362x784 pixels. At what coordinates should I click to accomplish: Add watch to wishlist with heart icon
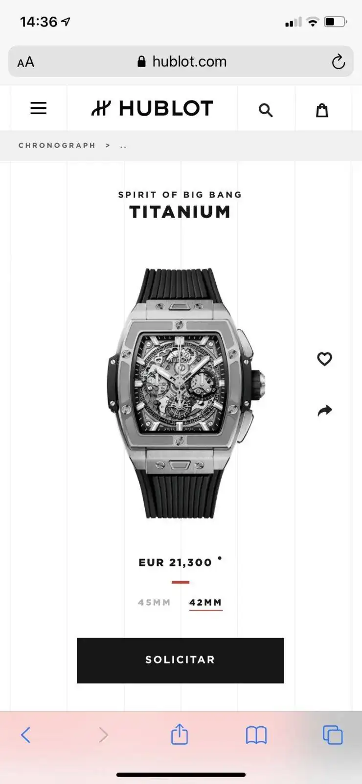click(x=325, y=359)
